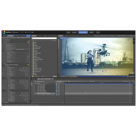
Task: Open the Show All filter dropdown
Action: point(41,40)
